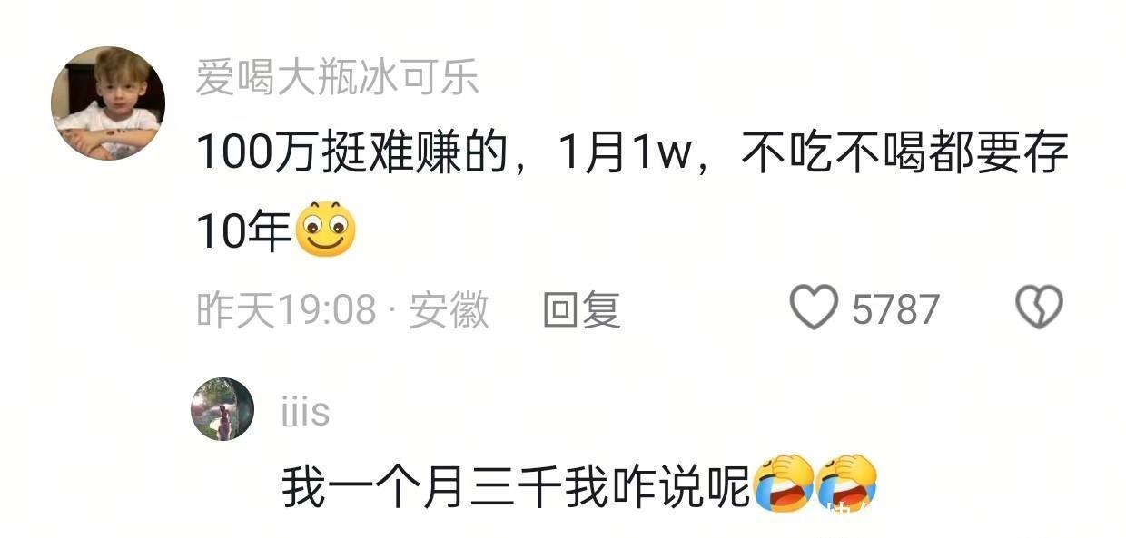Open the 爱喝大瓶冰可乐 profile avatar

(107, 103)
